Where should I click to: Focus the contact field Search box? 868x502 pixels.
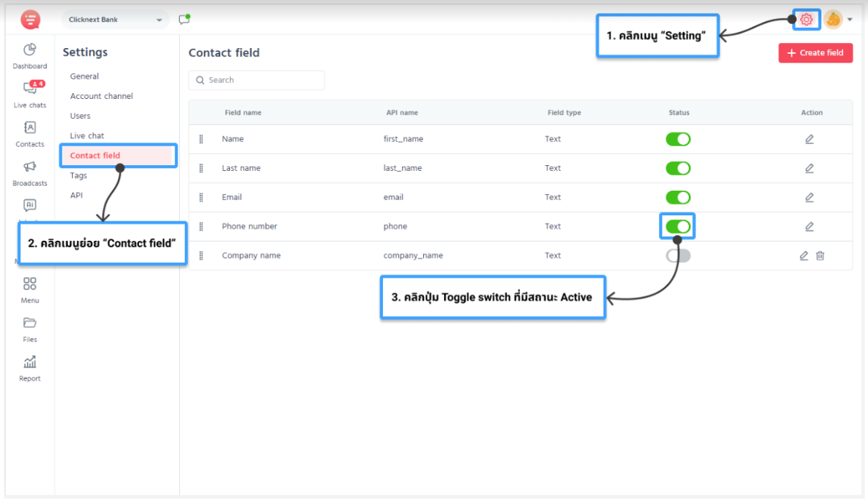256,80
